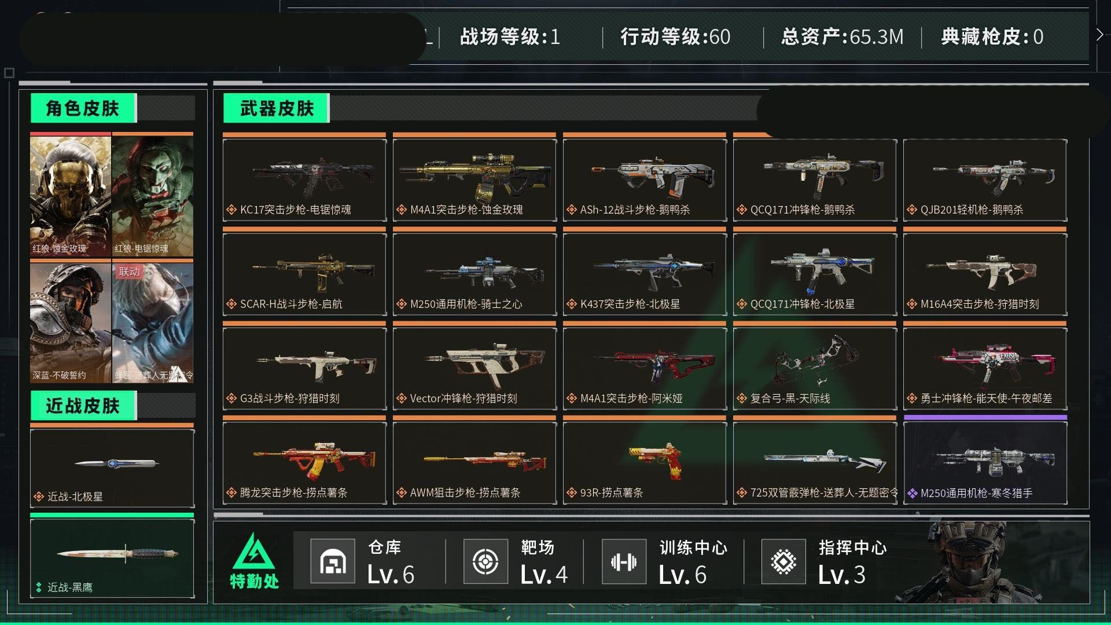The height and width of the screenshot is (625, 1111).
Task: Switch to the 角色皮肤 tab
Action: (x=83, y=108)
